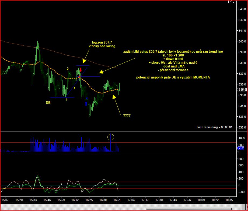Click the '2 ticky nad swing' annotation
248x211 pixels.
tap(102, 46)
